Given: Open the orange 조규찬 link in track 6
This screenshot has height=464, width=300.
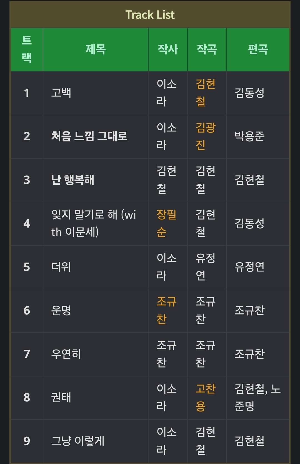Looking at the screenshot, I should (166, 310).
